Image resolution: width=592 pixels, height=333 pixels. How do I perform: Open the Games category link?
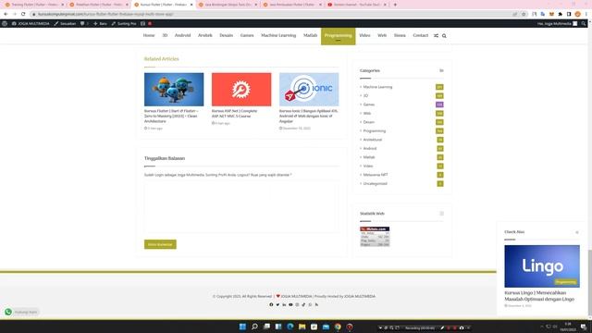click(368, 105)
